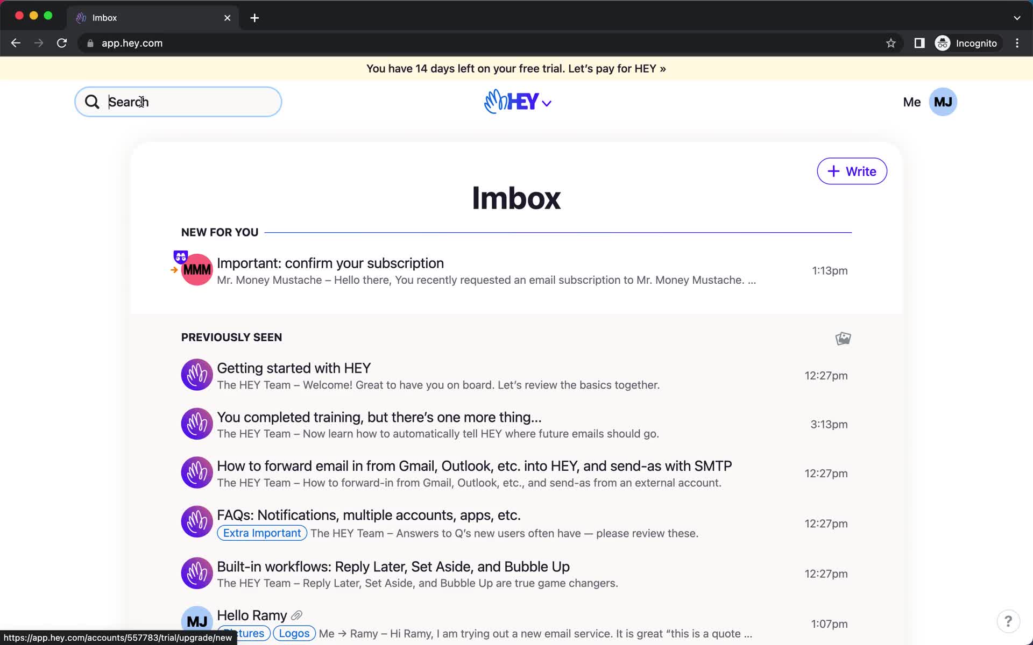Click the browser forward arrow
The height and width of the screenshot is (645, 1033).
(x=39, y=43)
